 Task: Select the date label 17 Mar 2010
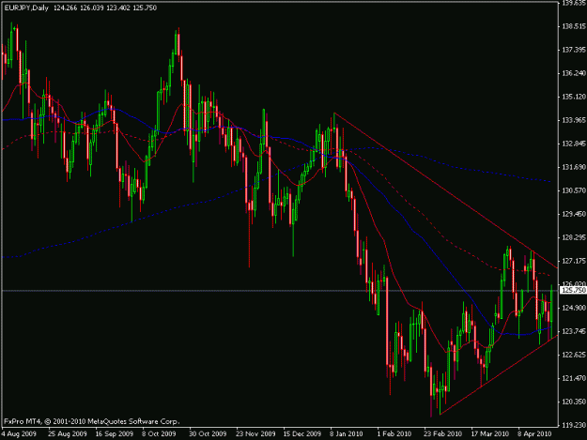[x=489, y=434]
